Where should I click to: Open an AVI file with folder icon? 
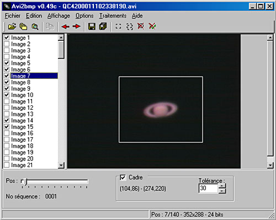(12, 26)
